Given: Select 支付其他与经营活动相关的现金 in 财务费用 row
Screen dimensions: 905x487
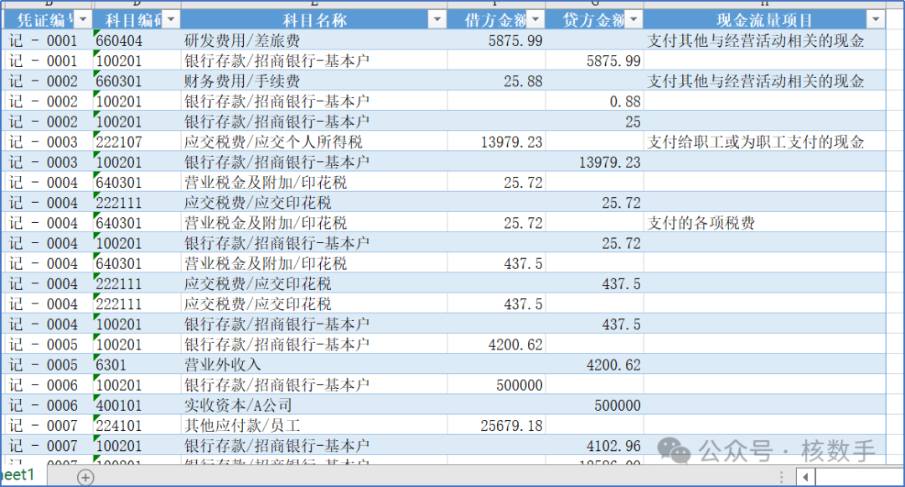Looking at the screenshot, I should [x=765, y=80].
